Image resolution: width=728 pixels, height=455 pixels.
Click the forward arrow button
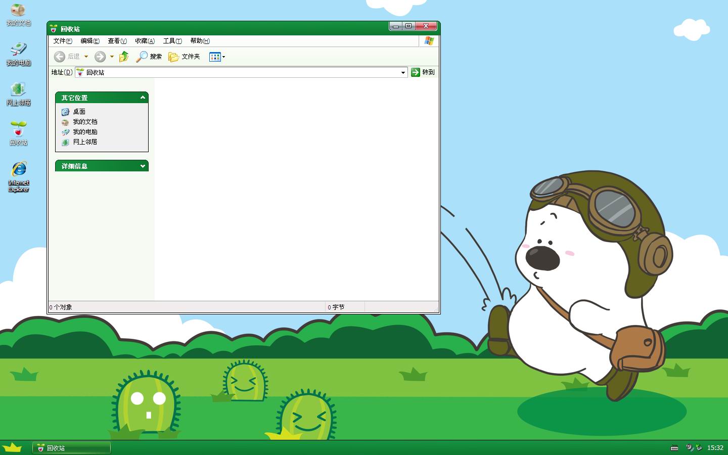pyautogui.click(x=100, y=57)
